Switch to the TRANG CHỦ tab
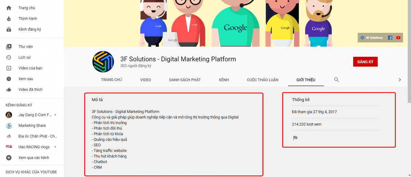Image resolution: width=411 pixels, height=177 pixels. click(112, 80)
